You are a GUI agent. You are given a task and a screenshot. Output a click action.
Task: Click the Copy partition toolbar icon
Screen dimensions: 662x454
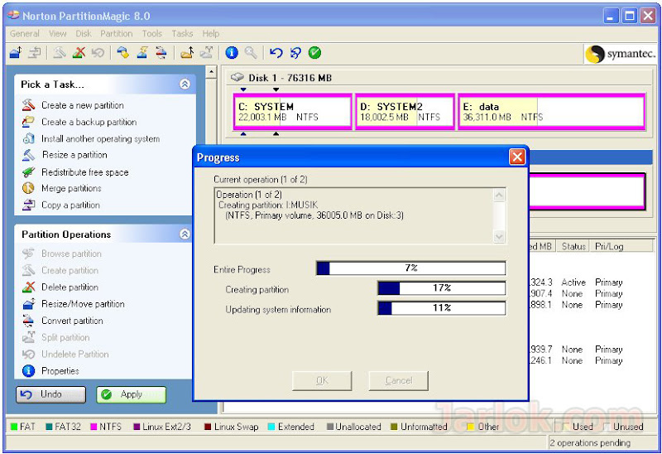coord(35,53)
